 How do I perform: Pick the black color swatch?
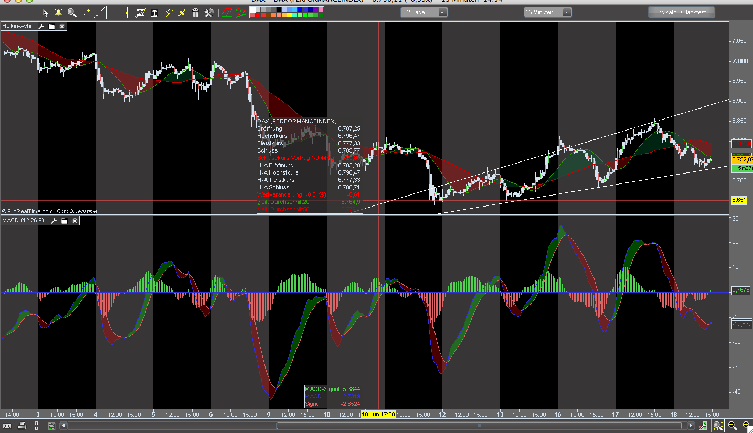279,9
